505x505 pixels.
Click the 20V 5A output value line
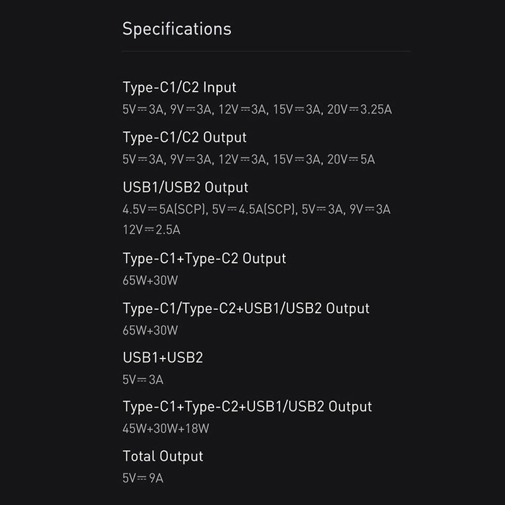[x=249, y=160]
